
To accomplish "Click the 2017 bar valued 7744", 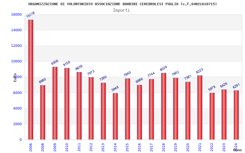I will [151, 109].
